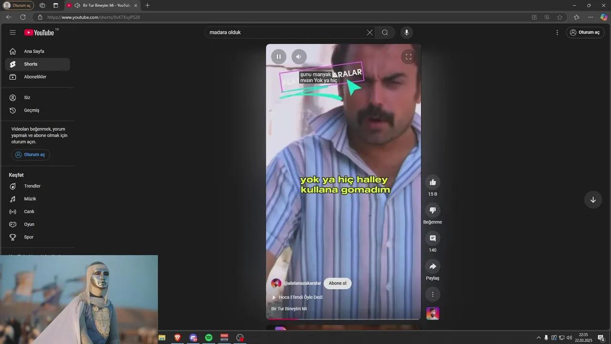Click the top-right Oturum aç button
The width and height of the screenshot is (611, 344).
tap(585, 32)
